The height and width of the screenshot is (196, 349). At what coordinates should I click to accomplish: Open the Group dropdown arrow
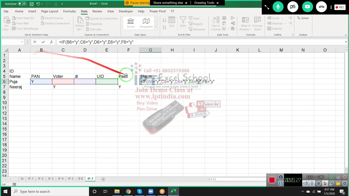(x=282, y=18)
